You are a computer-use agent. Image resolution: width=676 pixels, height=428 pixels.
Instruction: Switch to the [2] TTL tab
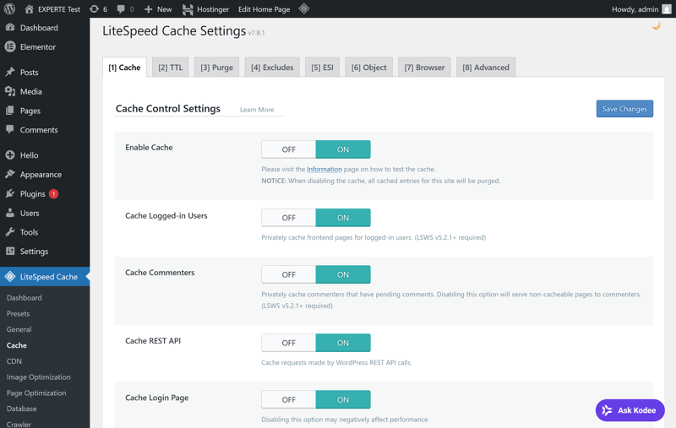pyautogui.click(x=171, y=68)
